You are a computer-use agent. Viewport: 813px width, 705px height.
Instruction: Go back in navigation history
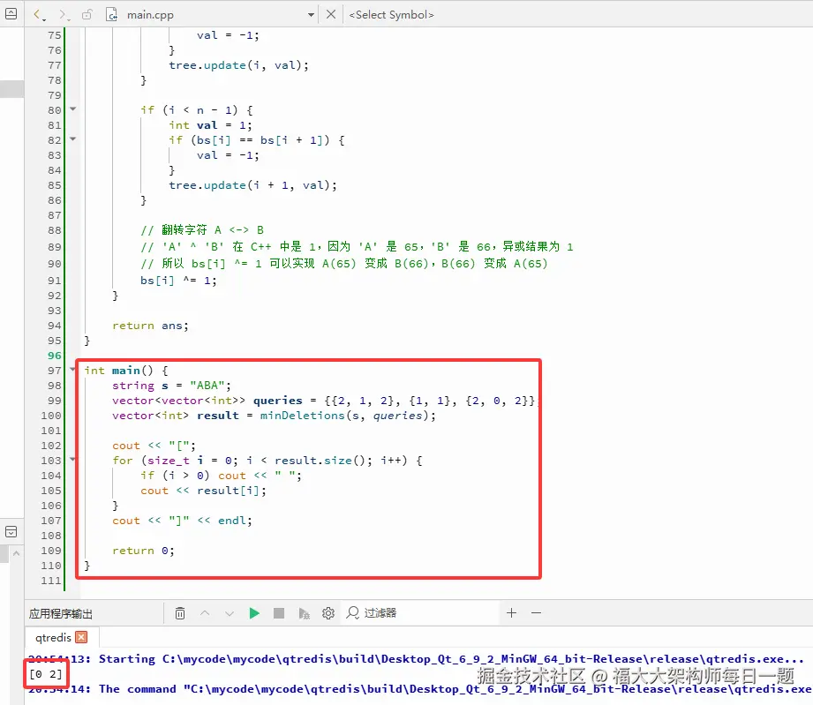click(x=38, y=14)
